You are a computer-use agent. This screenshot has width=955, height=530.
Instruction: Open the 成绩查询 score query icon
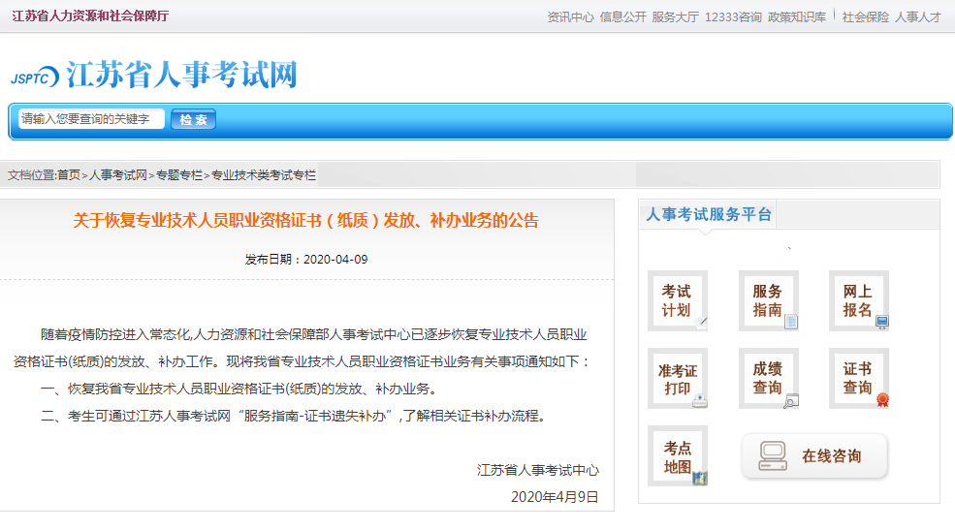coord(768,379)
